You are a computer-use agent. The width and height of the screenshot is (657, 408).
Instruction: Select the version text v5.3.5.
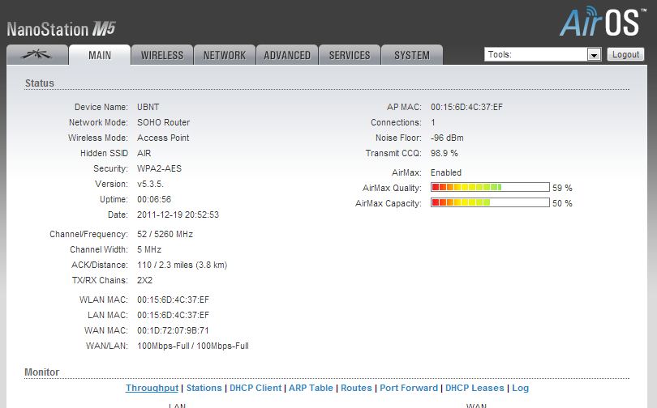click(150, 184)
